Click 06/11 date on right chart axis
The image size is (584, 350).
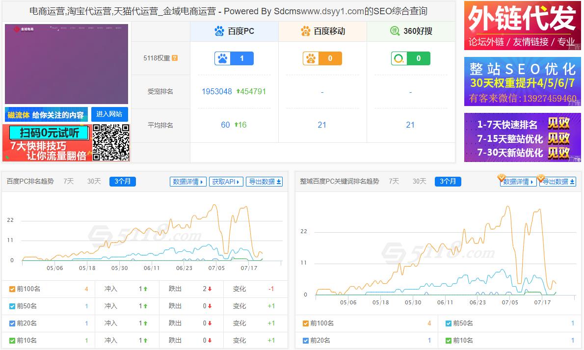[x=445, y=302]
